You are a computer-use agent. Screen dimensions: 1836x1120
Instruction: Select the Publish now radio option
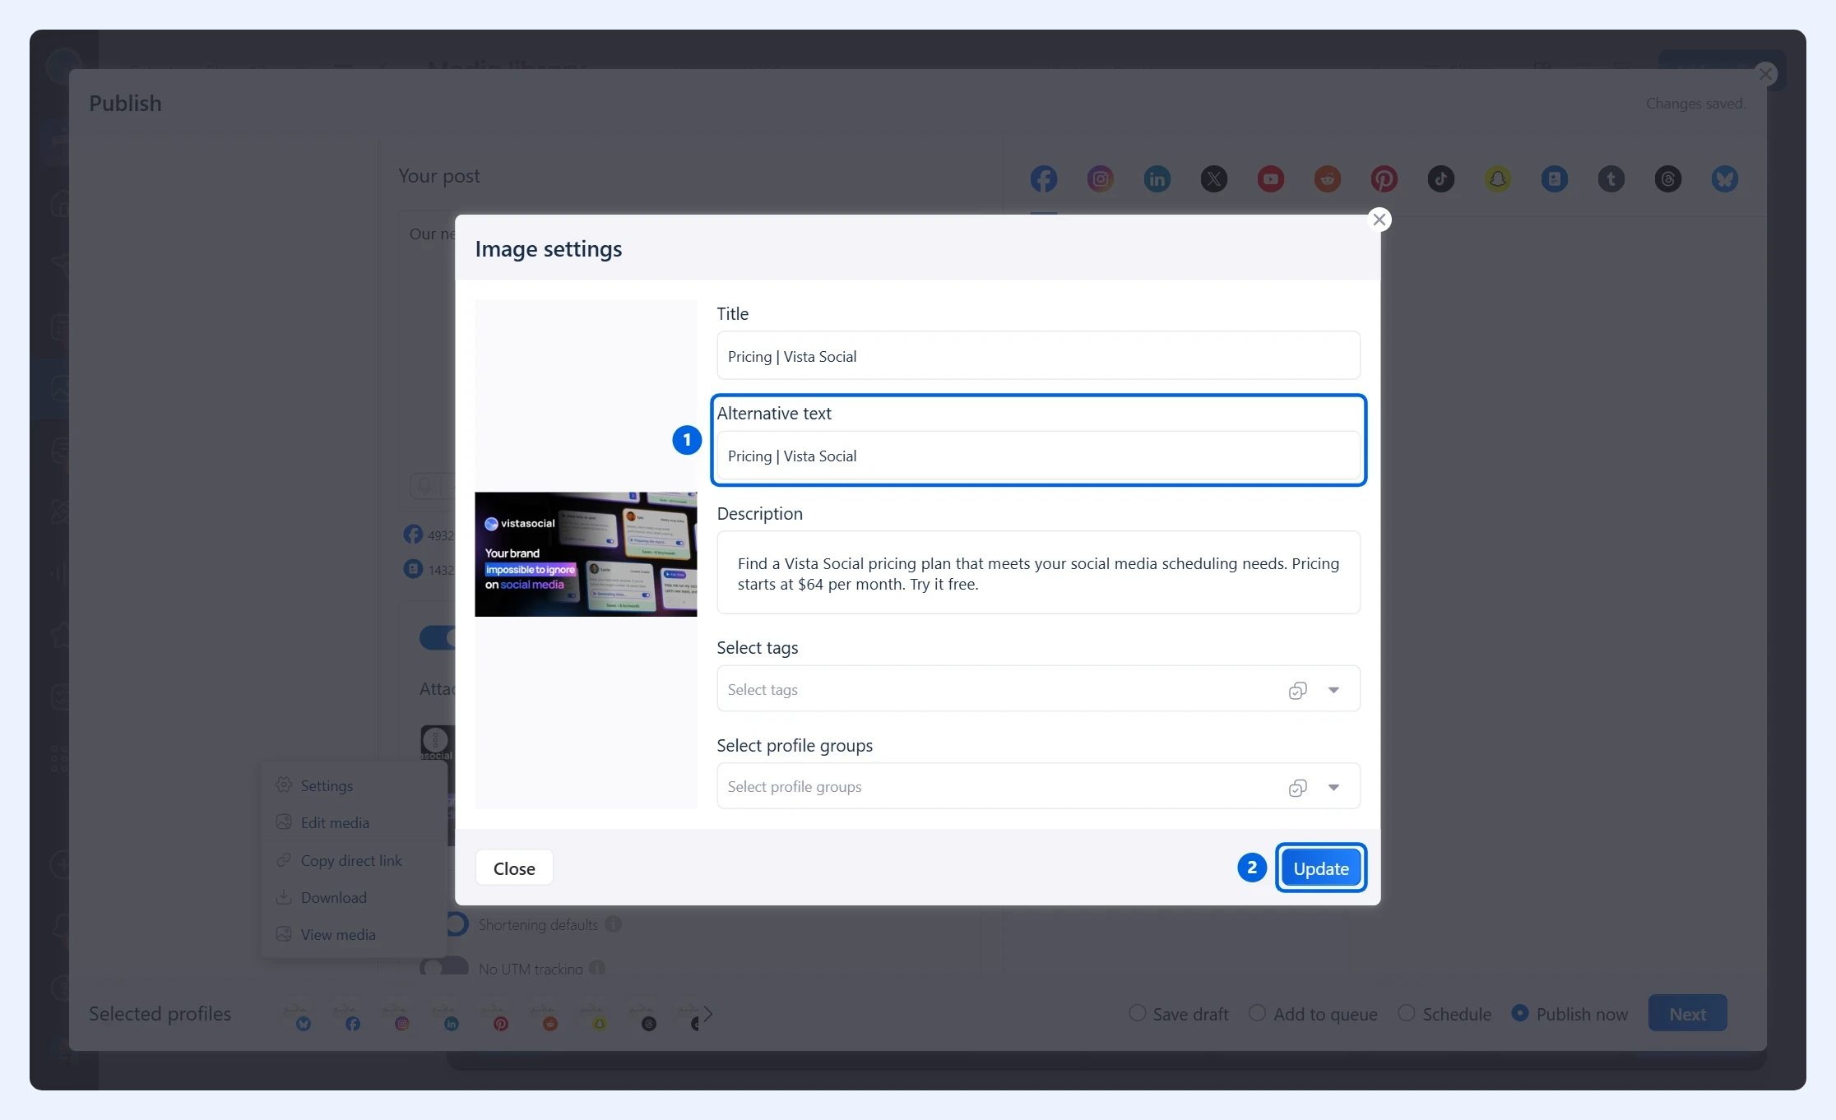1520,1013
